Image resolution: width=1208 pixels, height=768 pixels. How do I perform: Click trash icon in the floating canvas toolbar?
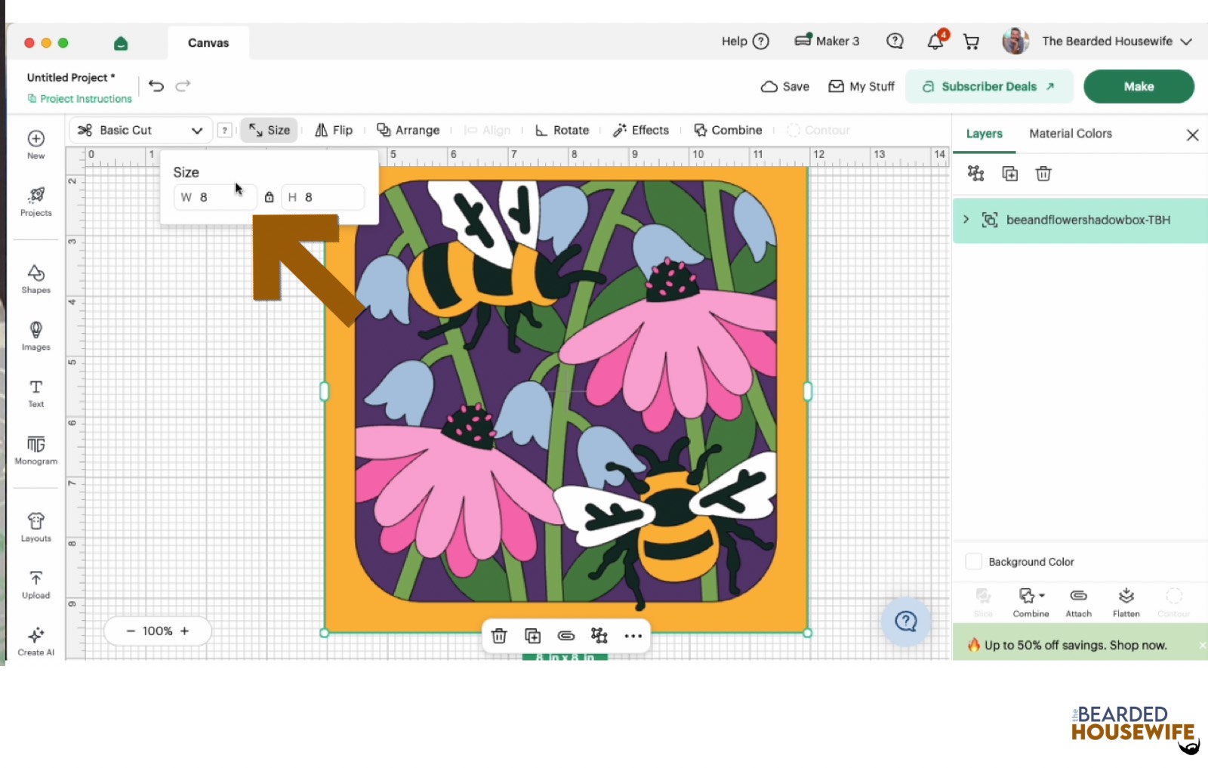[499, 636]
